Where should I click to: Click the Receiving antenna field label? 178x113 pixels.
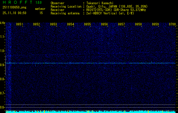pos(65,13)
